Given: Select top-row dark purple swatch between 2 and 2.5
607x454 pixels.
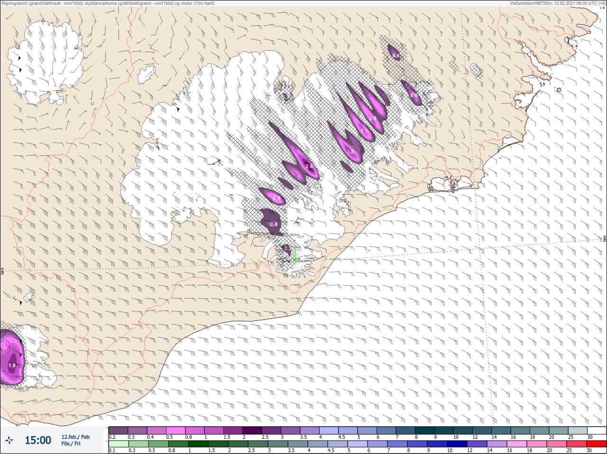Looking at the screenshot, I should tap(252, 430).
